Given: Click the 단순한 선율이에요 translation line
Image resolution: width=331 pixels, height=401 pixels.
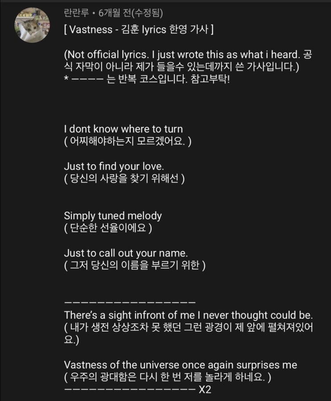Looking at the screenshot, I should tap(108, 228).
